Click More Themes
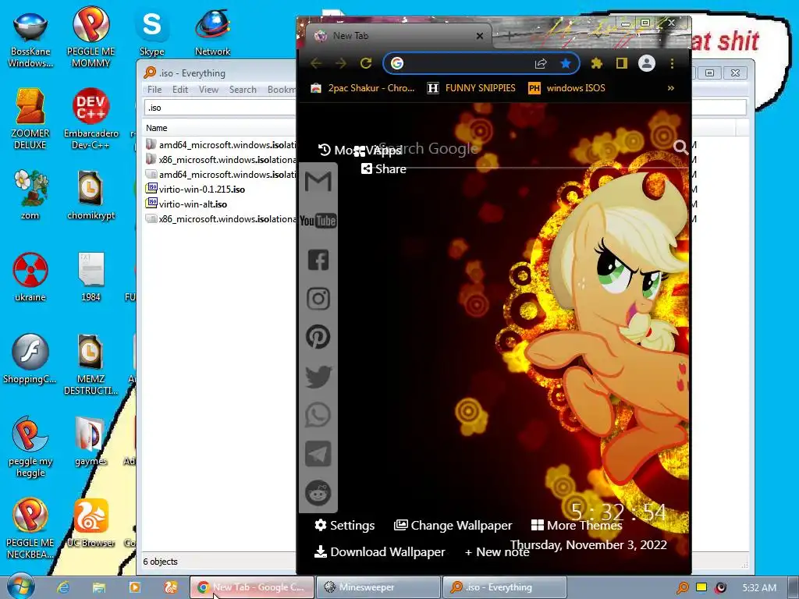The image size is (799, 599). (x=577, y=525)
